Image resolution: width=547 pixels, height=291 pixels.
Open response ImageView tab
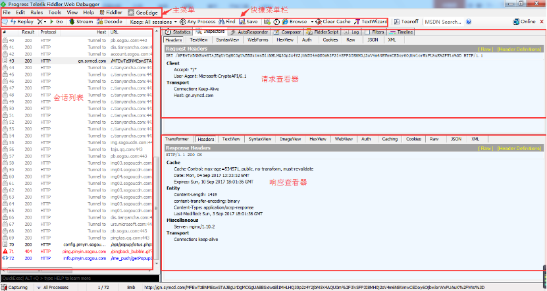click(x=290, y=139)
